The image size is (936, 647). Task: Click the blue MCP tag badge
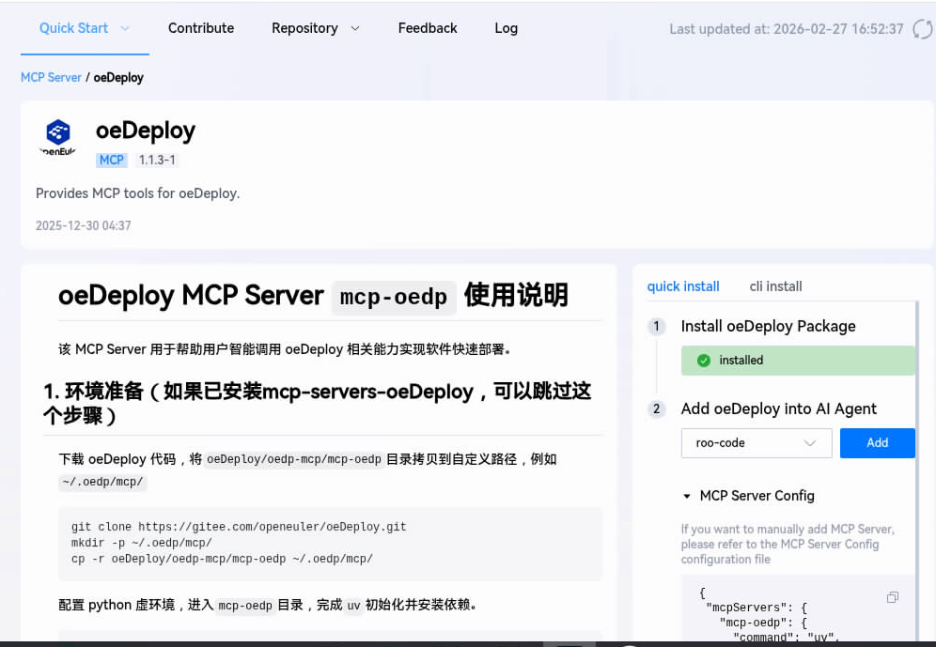click(x=112, y=161)
